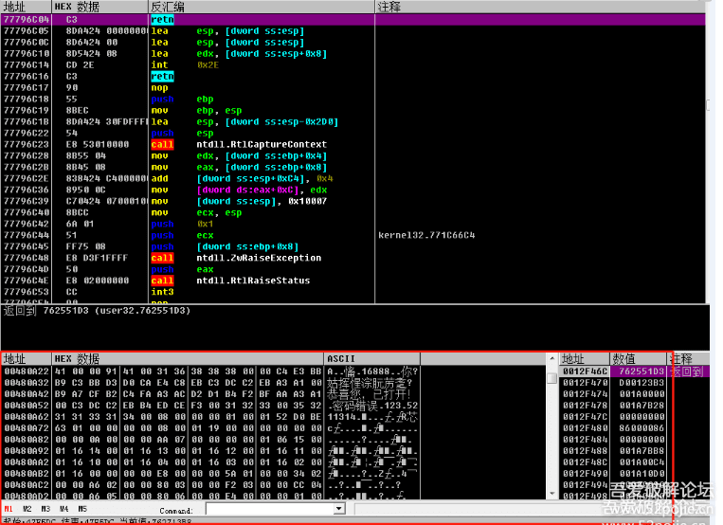Switch to the M2 memory tab
This screenshot has width=723, height=525.
point(27,508)
